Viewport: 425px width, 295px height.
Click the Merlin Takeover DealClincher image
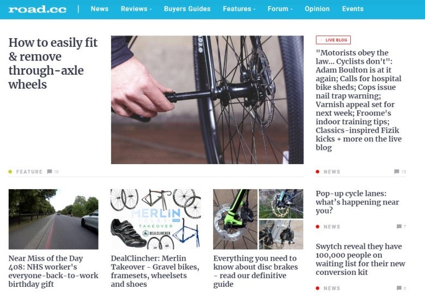click(x=156, y=219)
